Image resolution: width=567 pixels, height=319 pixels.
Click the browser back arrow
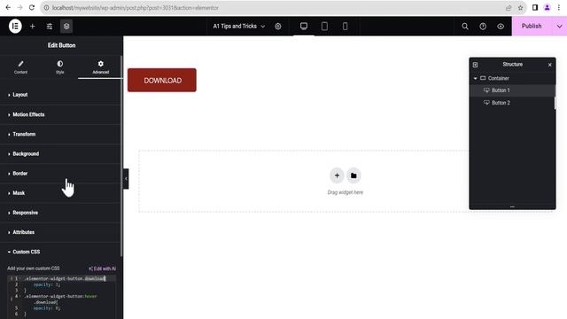click(8, 8)
